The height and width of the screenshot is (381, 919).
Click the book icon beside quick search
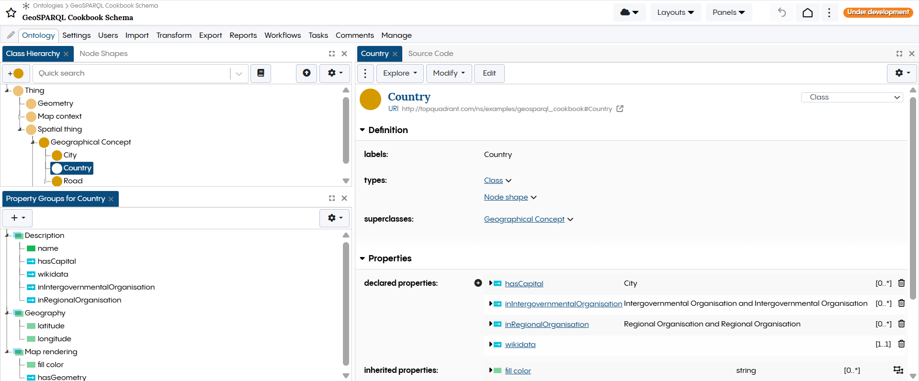pyautogui.click(x=261, y=73)
